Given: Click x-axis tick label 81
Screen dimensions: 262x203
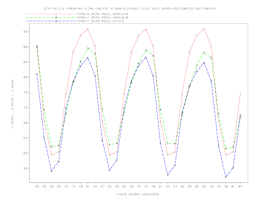Looking at the screenshot, I should [x=233, y=186].
